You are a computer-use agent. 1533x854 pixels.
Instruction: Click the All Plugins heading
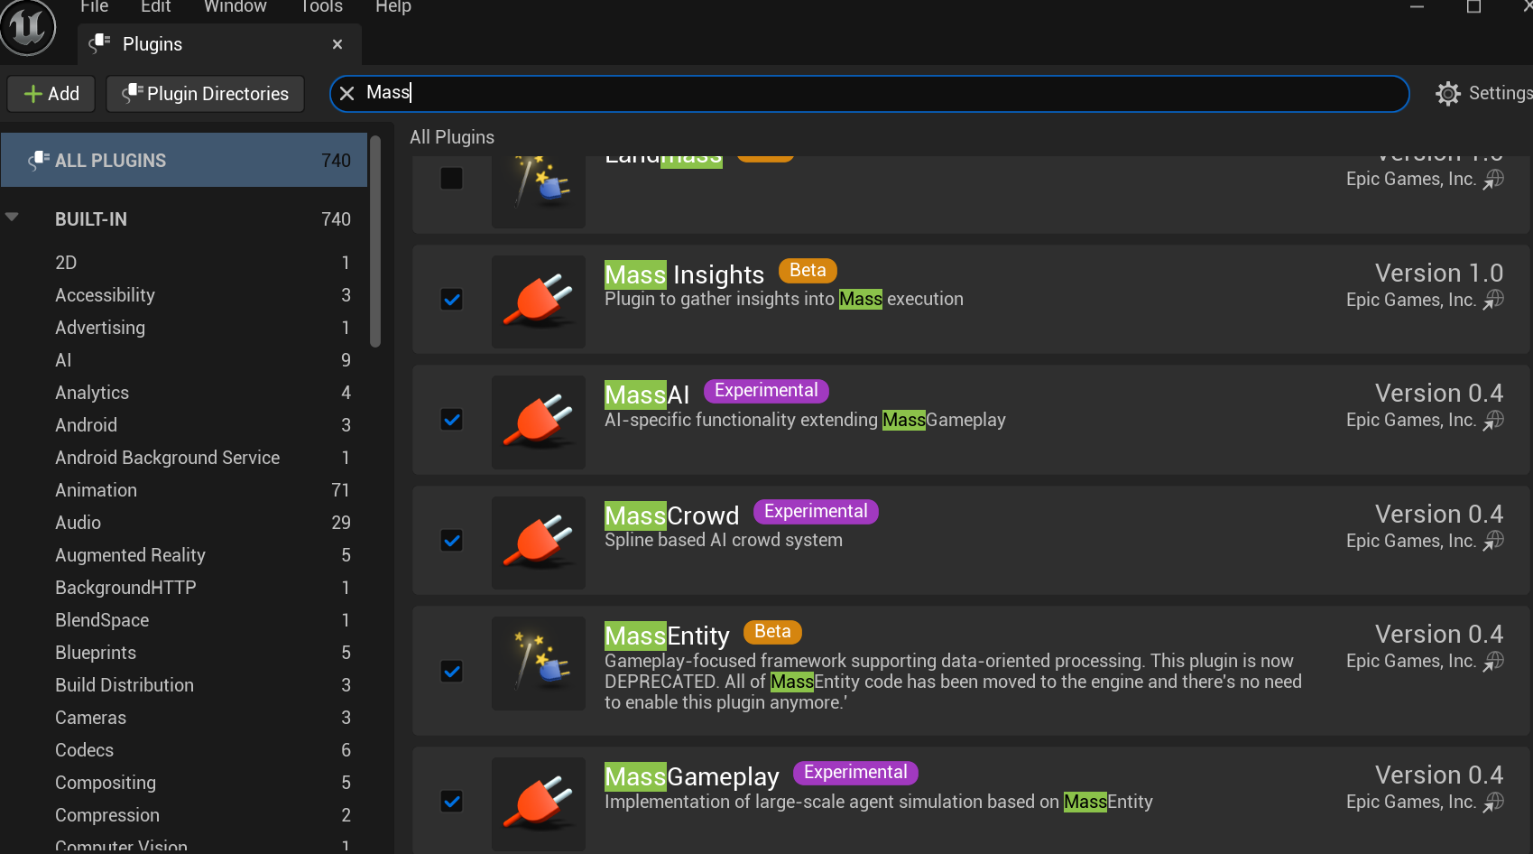[x=452, y=137]
